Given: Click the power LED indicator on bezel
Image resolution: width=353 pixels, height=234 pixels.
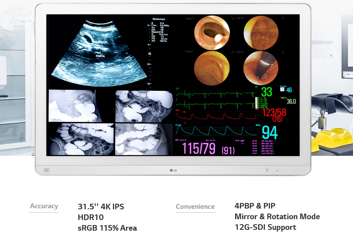Looking at the screenshot, I should [277, 170].
